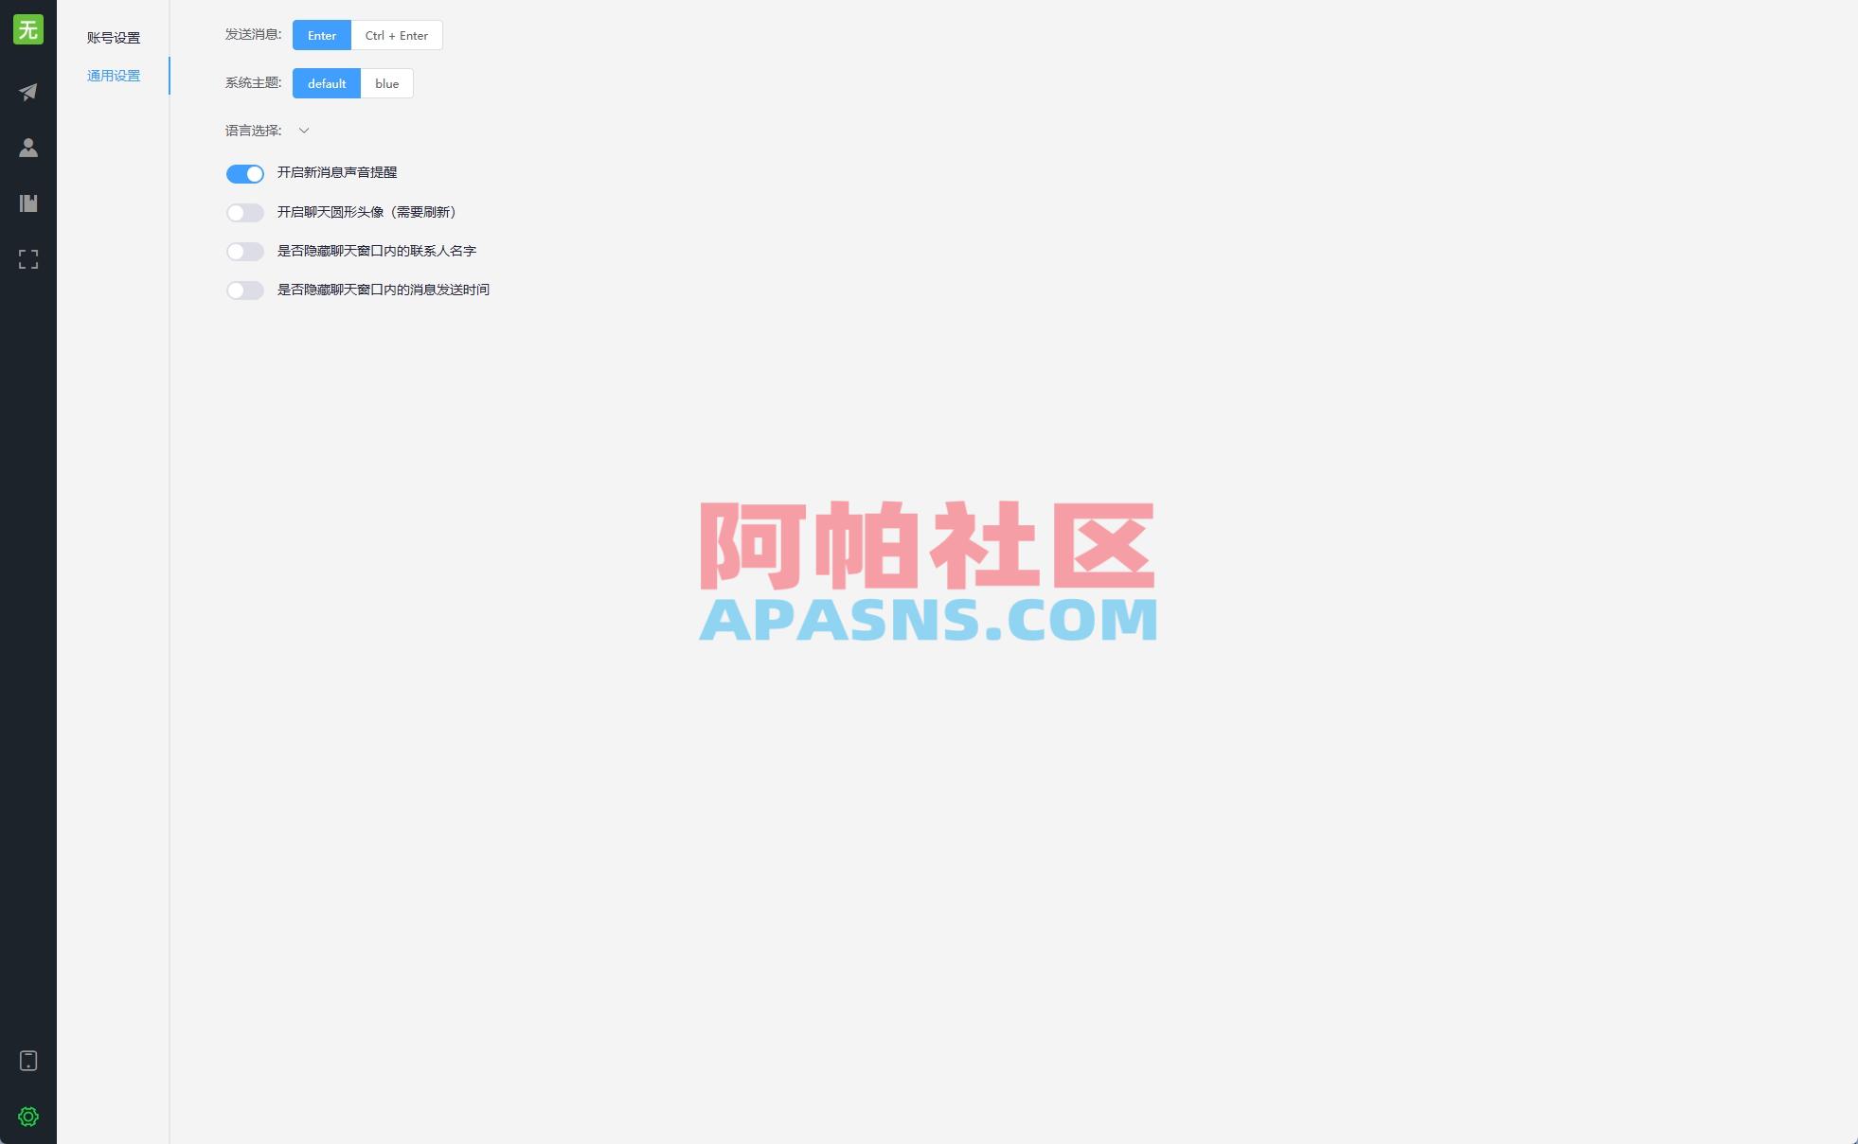
Task: Click the green settings gear icon
Action: point(27,1117)
